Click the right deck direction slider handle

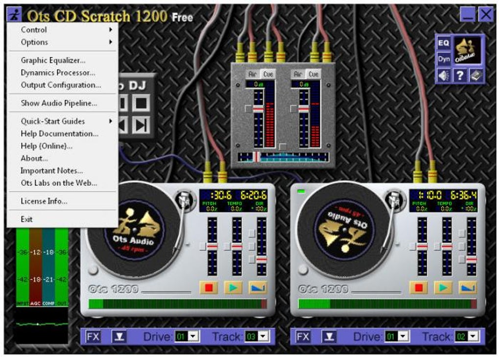tap(471, 260)
